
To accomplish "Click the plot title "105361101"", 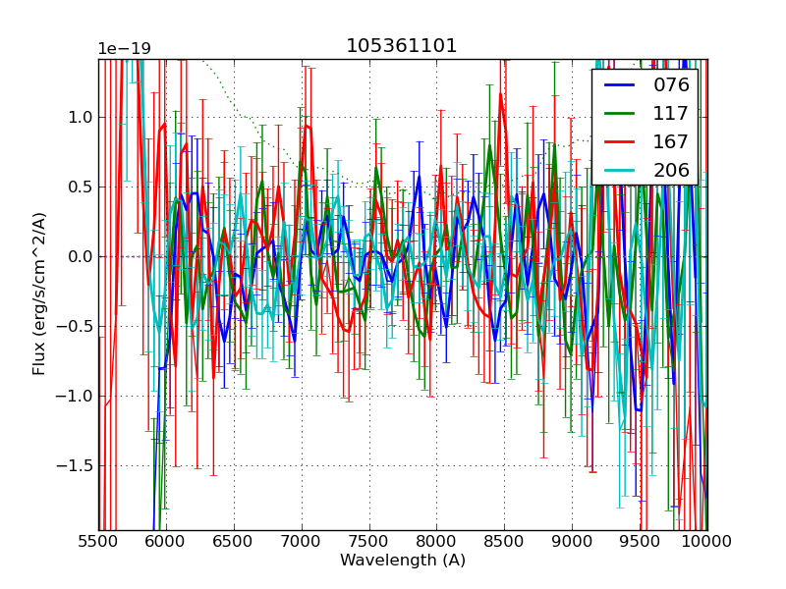I will pyautogui.click(x=402, y=46).
